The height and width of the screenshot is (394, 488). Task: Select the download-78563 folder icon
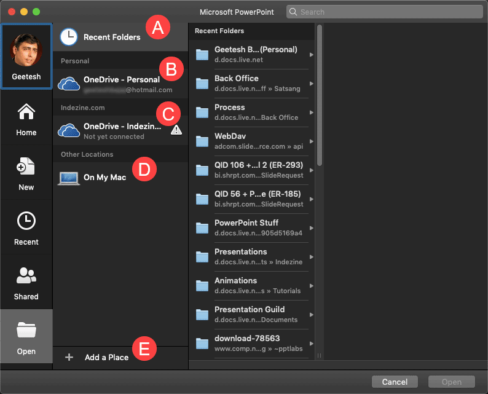202,344
